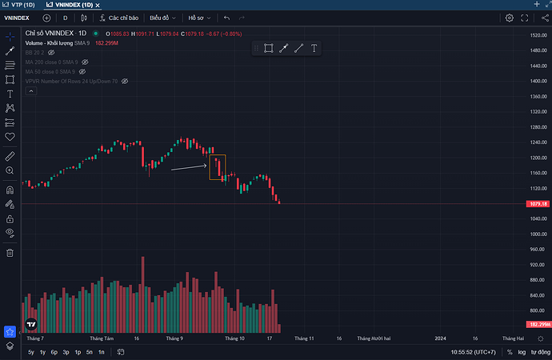Toggle magnet mode for drawings
The width and height of the screenshot is (552, 360).
[10, 190]
